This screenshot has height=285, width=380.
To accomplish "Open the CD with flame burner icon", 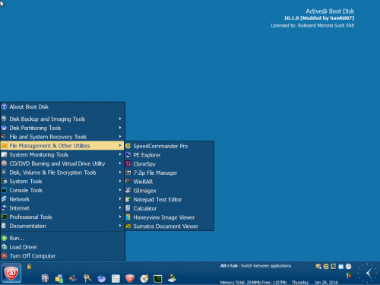I will click(x=144, y=278).
